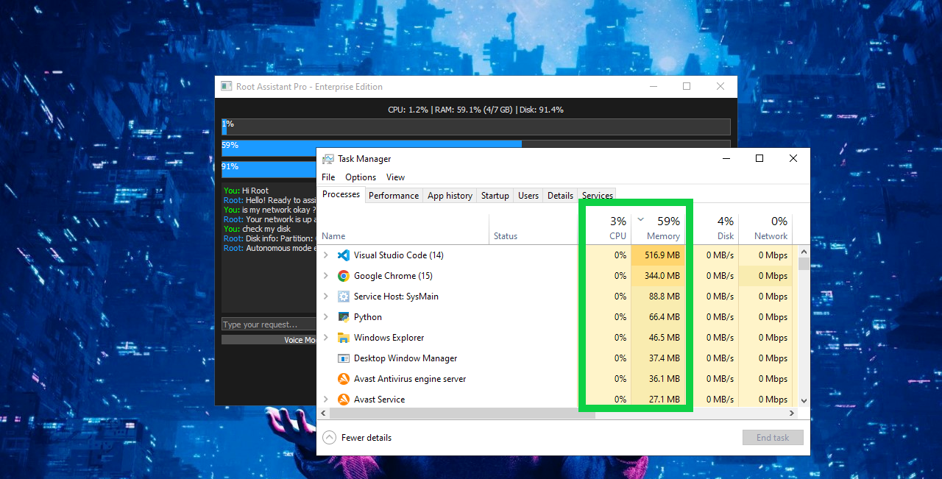
Task: Click the Root Assistant 'CPU: 1.2% | RAM: 59.1%' status line
Action: [x=475, y=110]
